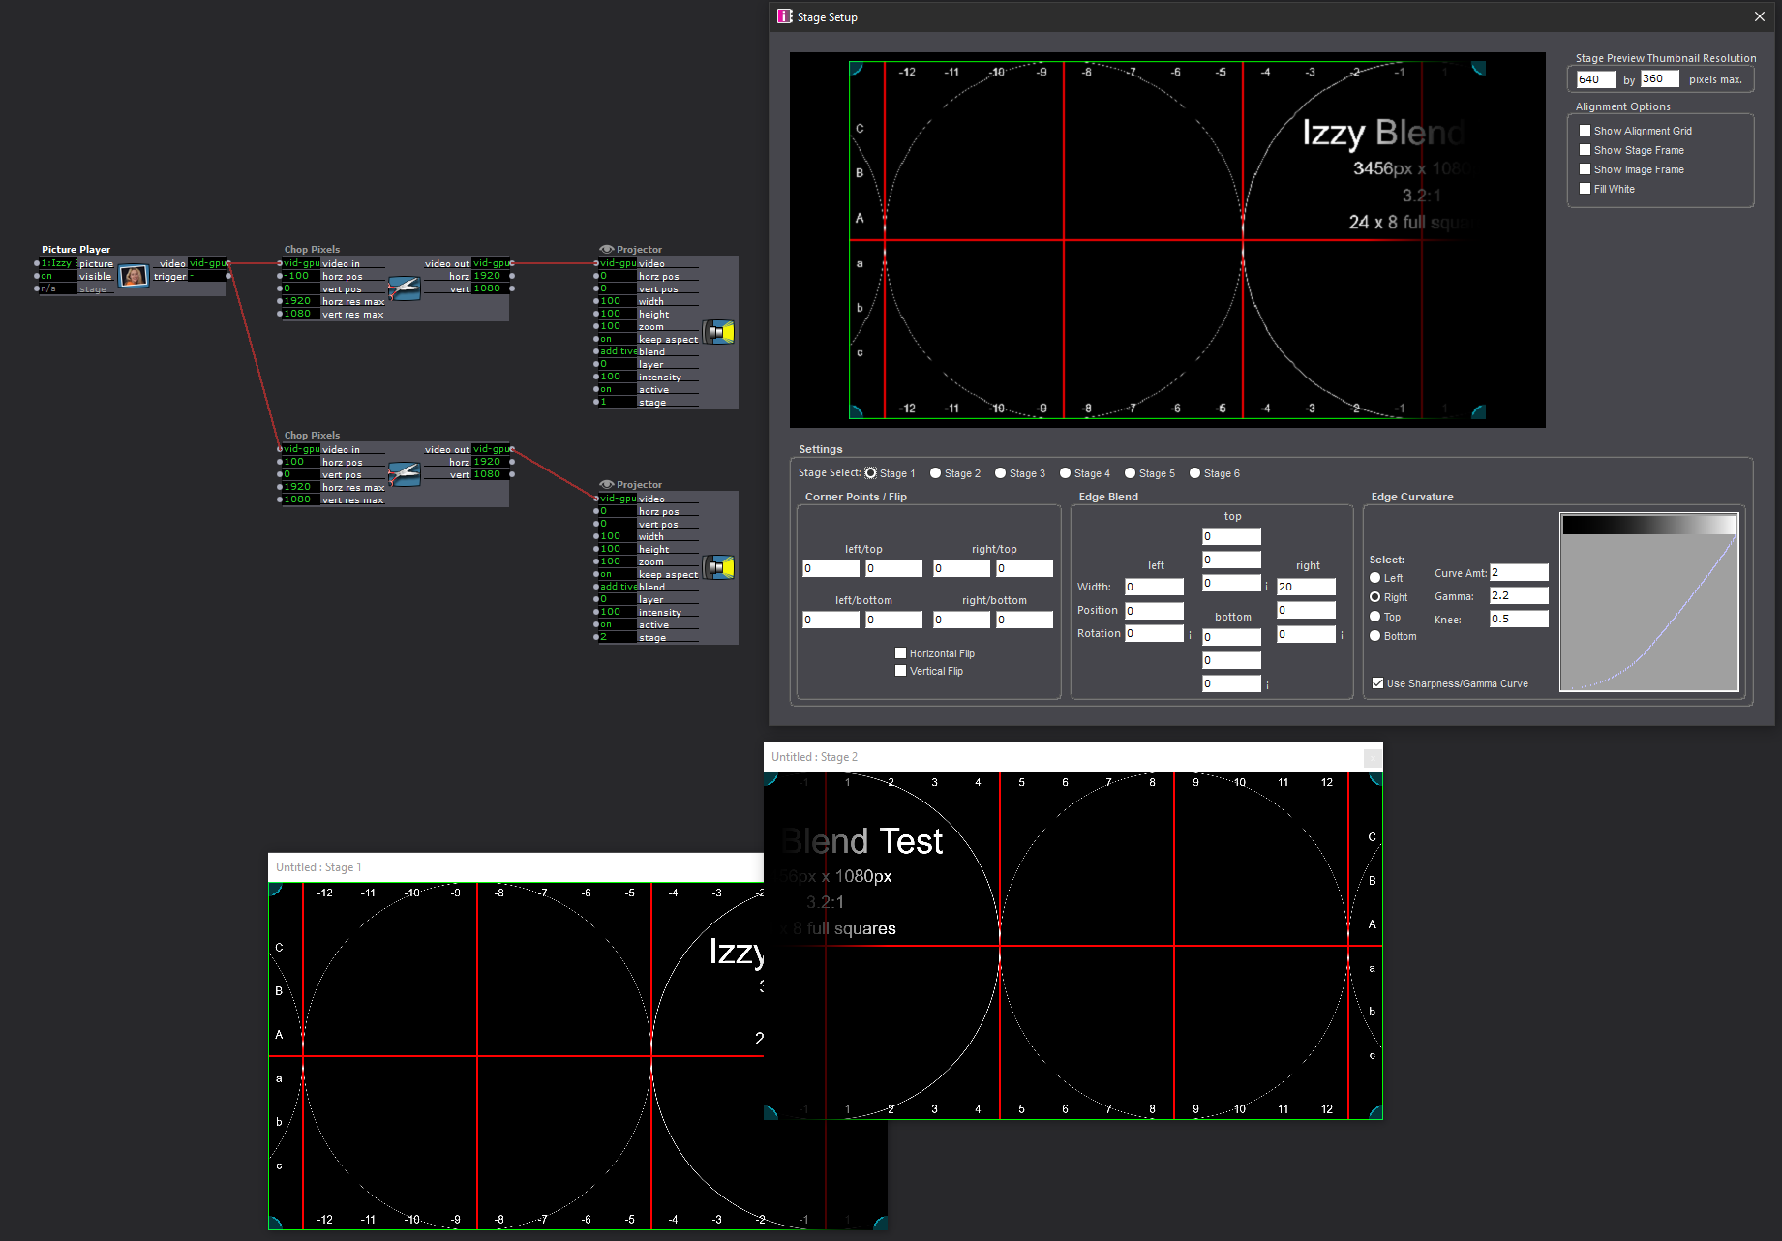The image size is (1782, 1241).
Task: Choose Top edge curvature radio
Action: [1374, 617]
